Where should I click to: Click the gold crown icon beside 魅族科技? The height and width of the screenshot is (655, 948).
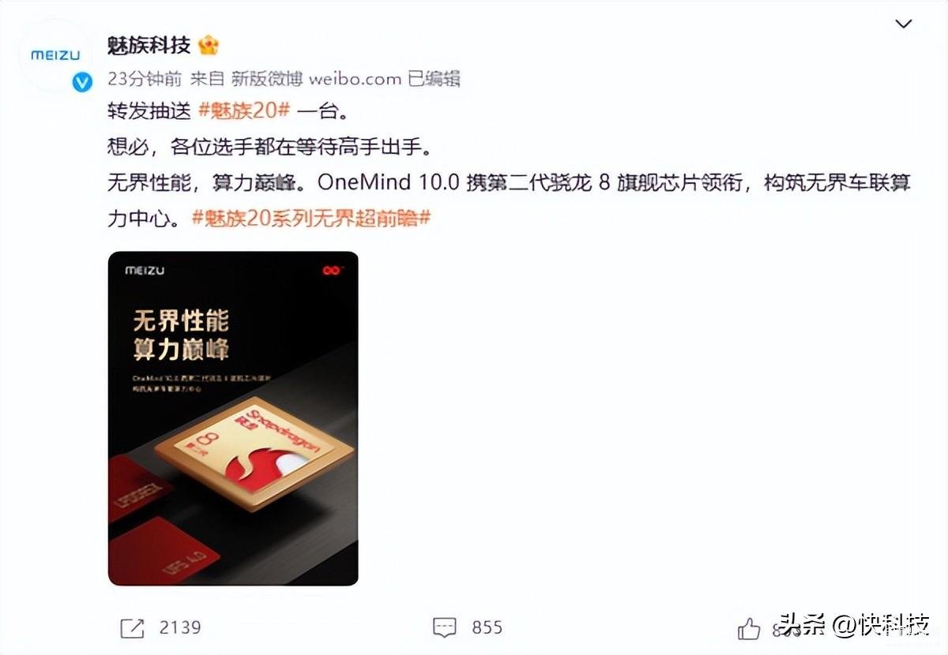tap(209, 45)
